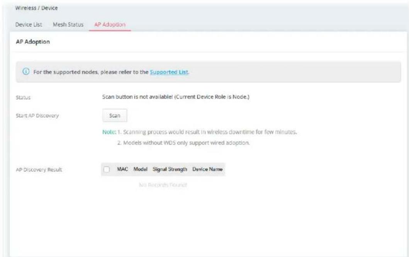Click the Wireless / Device breadcrumb

click(x=37, y=8)
